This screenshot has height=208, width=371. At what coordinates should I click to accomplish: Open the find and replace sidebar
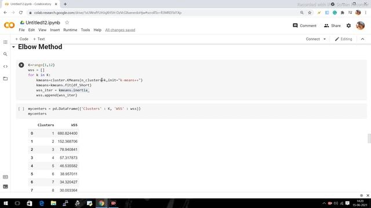click(5, 54)
